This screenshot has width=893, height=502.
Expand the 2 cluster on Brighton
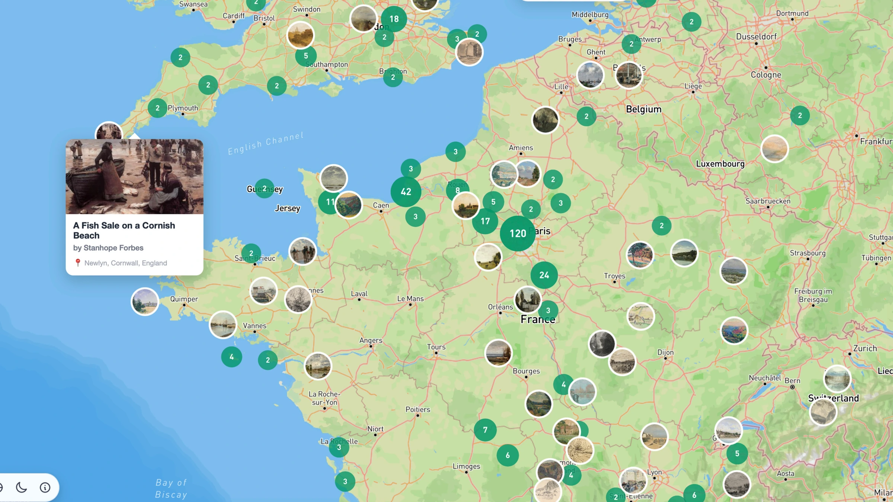click(x=393, y=77)
